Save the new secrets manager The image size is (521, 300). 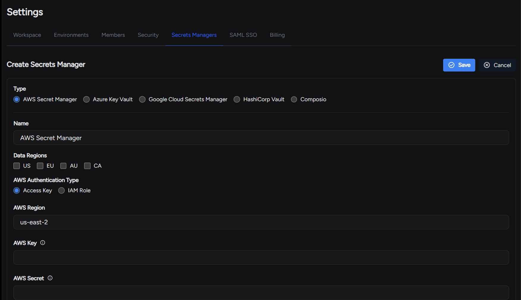pyautogui.click(x=459, y=65)
